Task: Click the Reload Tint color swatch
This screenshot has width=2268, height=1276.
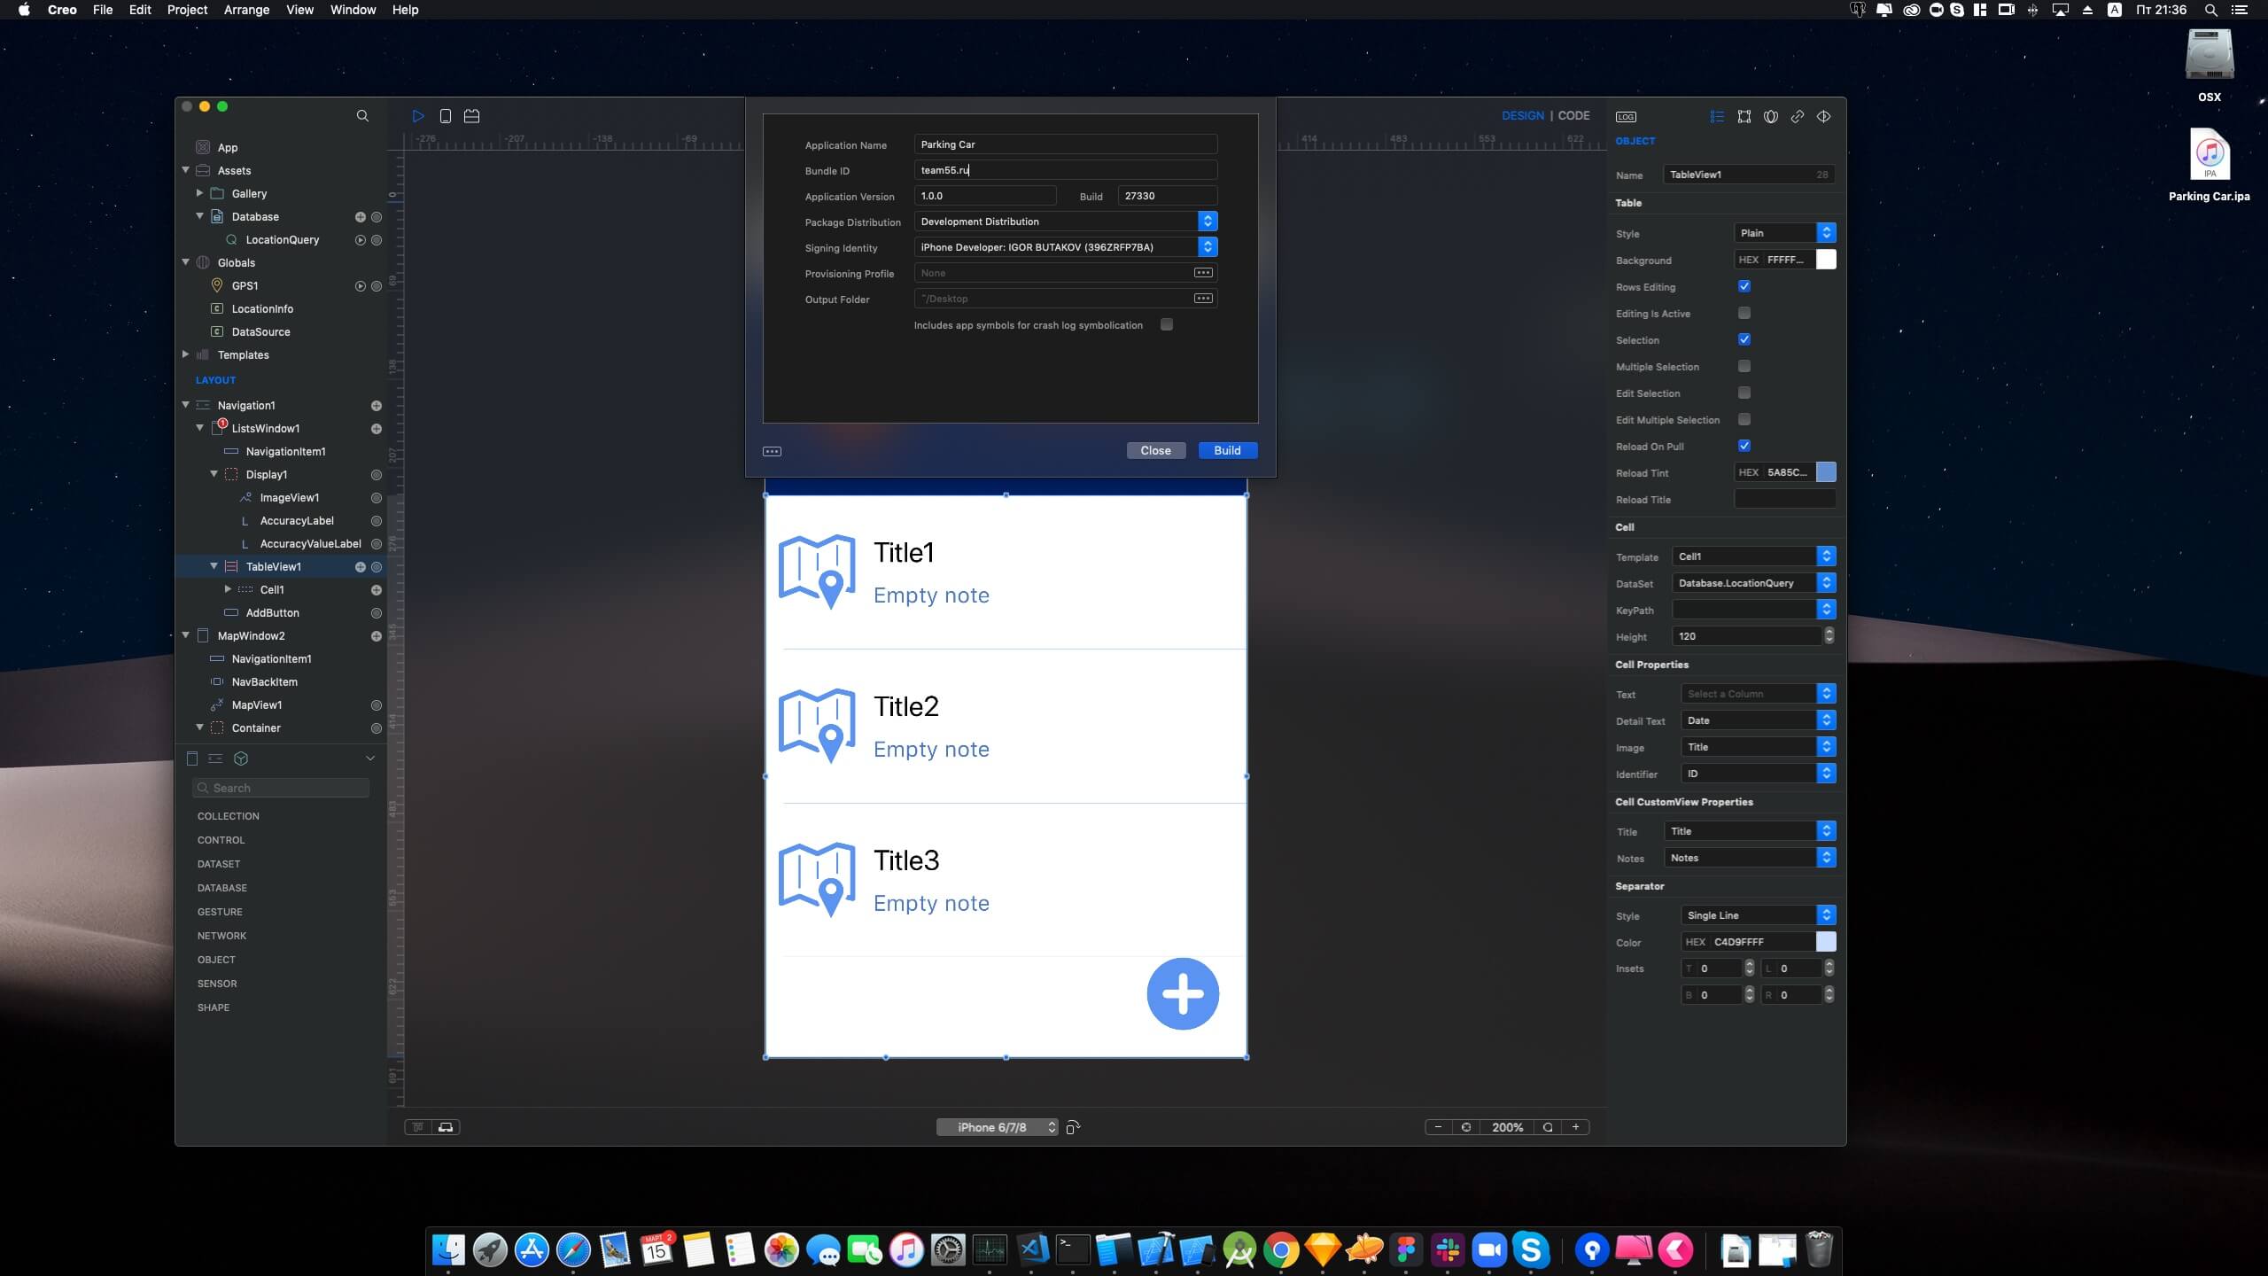Action: point(1826,472)
